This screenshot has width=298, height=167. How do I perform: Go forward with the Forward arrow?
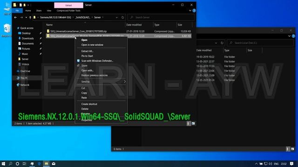tap(21, 18)
